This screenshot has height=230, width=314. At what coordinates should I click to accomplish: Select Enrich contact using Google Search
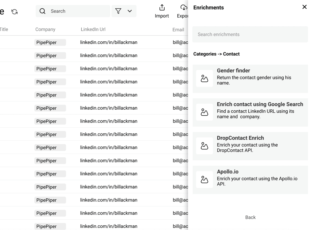click(250, 113)
